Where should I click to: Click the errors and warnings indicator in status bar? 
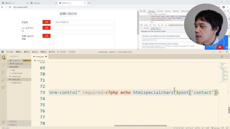click(6, 128)
